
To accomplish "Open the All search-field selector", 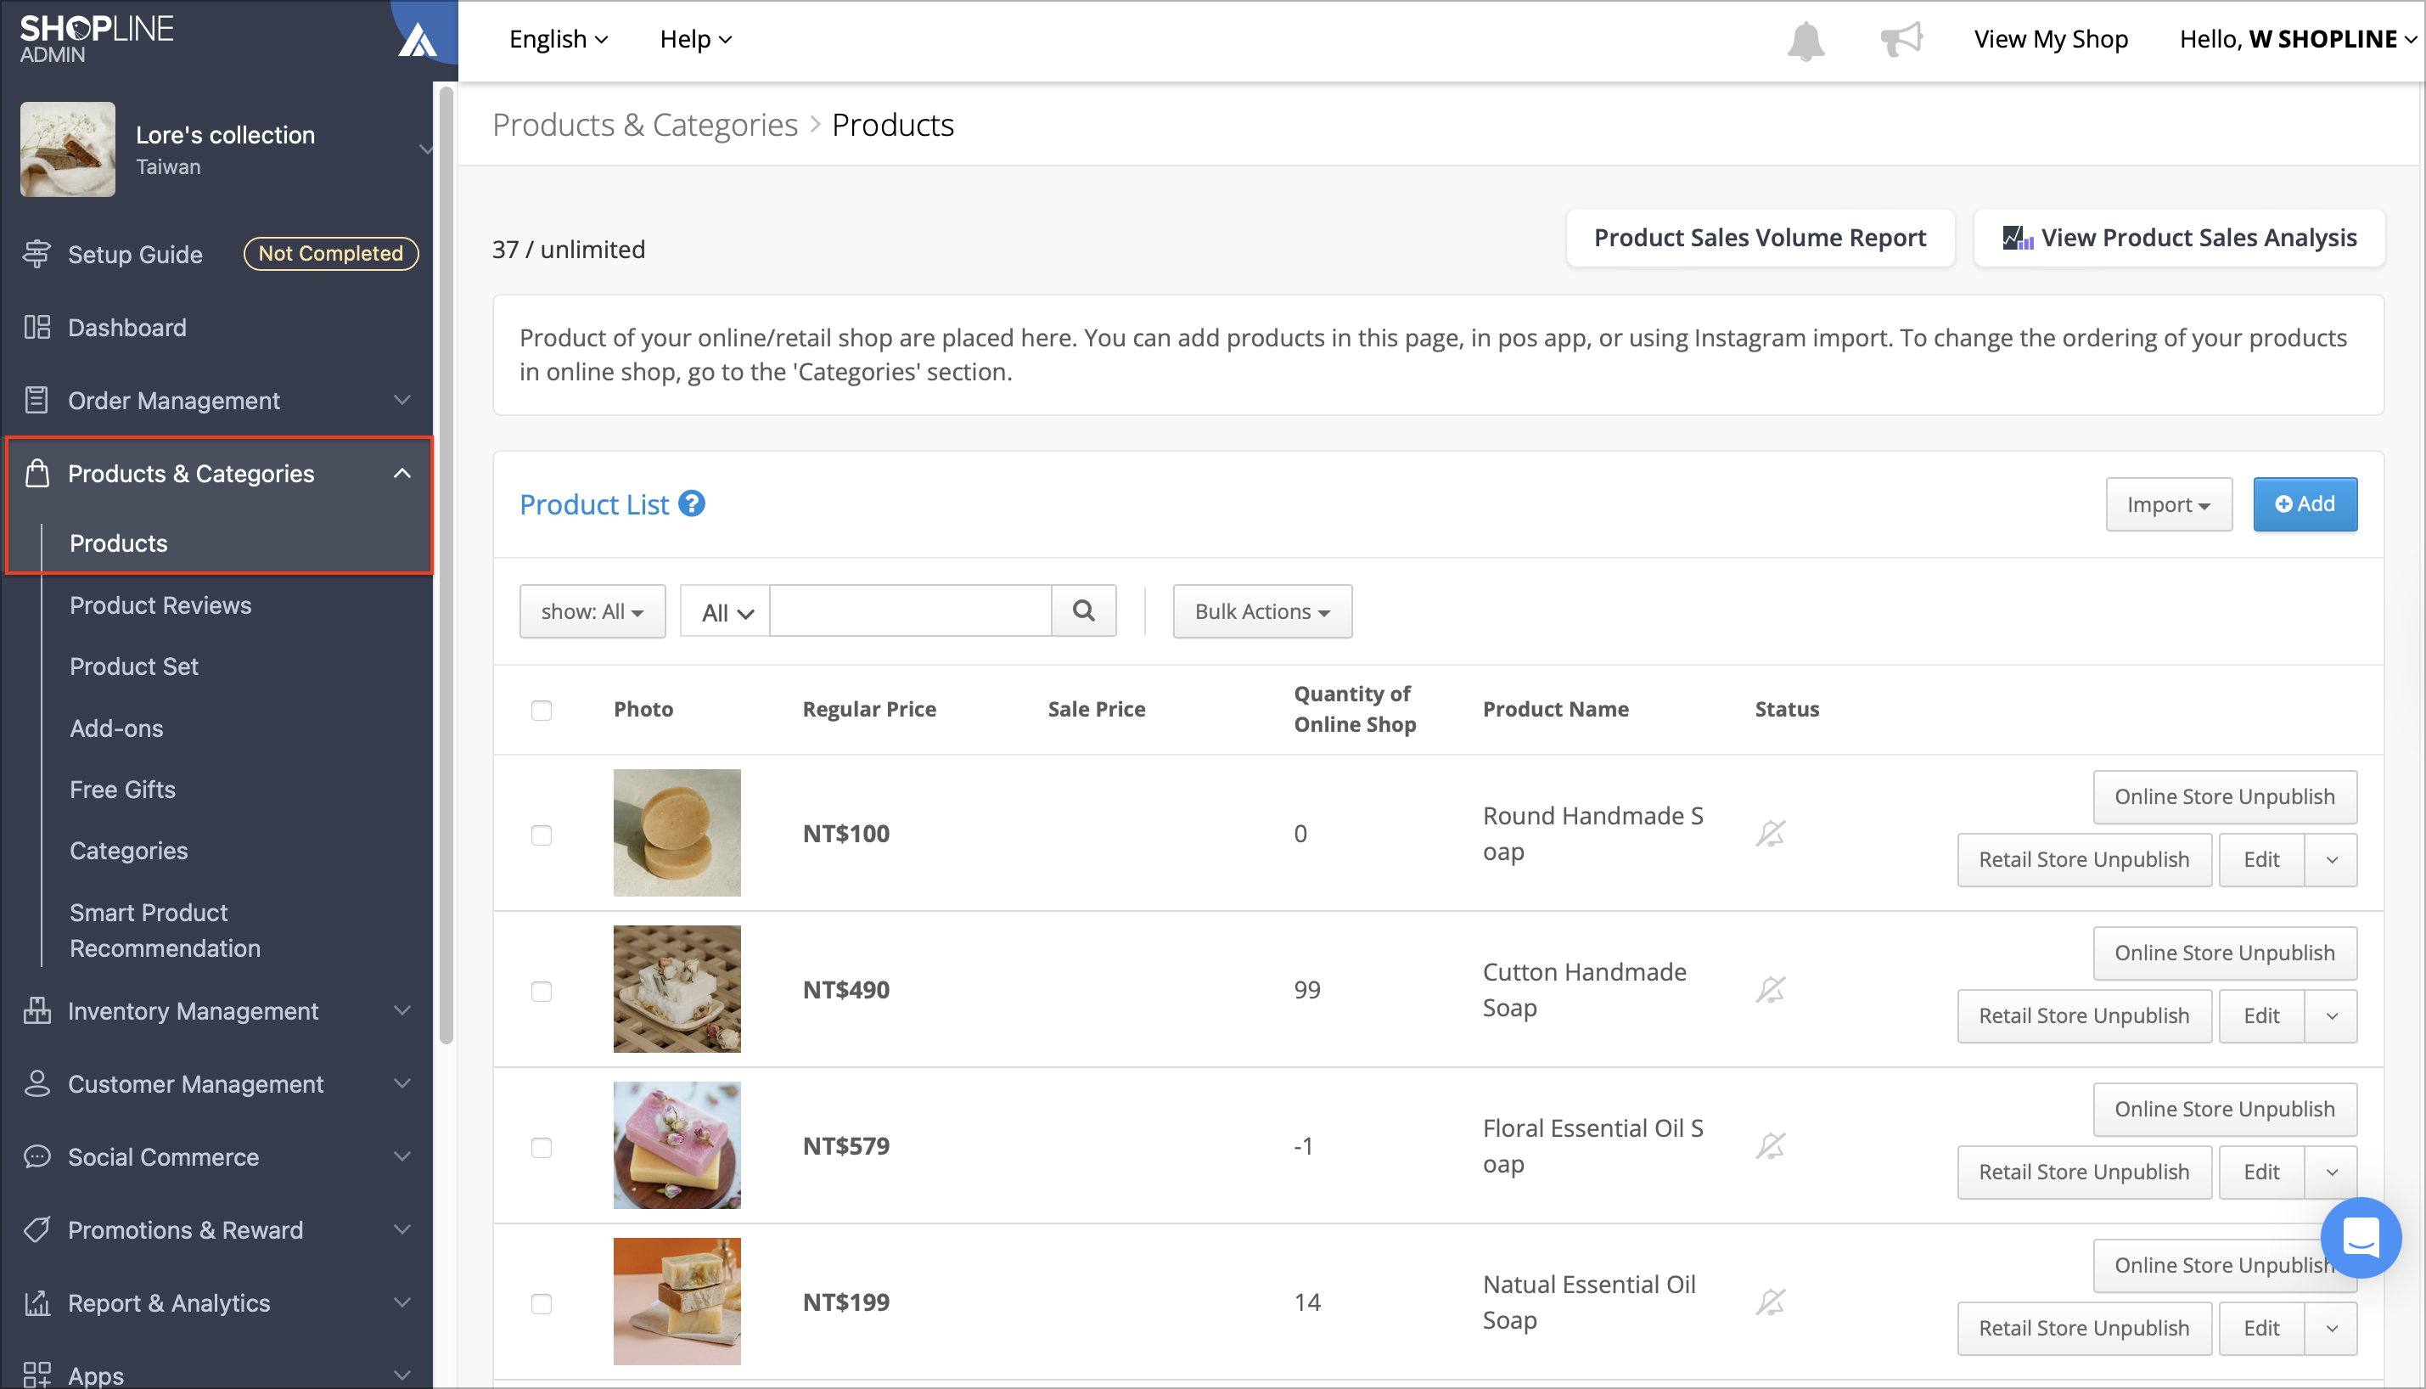I will pos(726,612).
